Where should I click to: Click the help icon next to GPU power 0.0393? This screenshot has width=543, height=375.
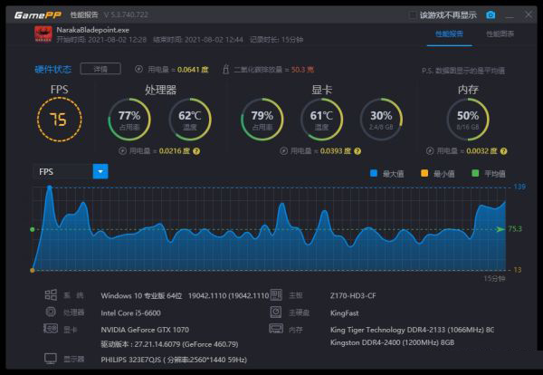[x=357, y=151]
